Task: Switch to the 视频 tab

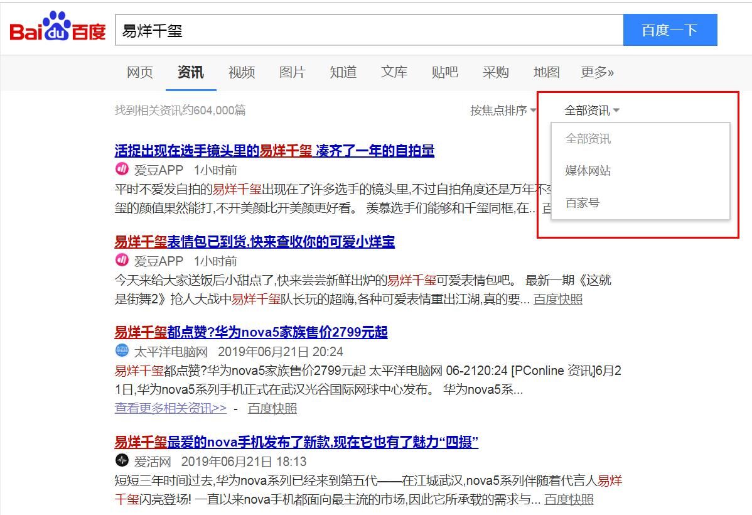Action: pyautogui.click(x=242, y=72)
